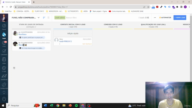Open the Windows Start menu
The width and height of the screenshot is (192, 108).
[3, 105]
